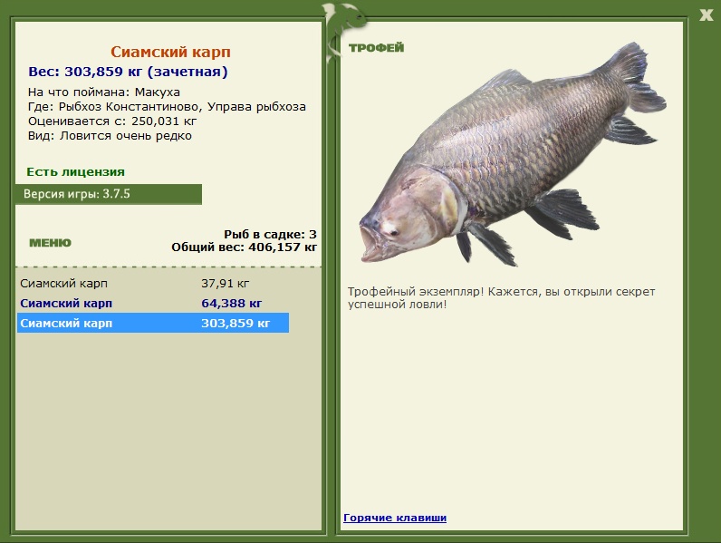
Task: Click the trophy description message text
Action: point(501,297)
